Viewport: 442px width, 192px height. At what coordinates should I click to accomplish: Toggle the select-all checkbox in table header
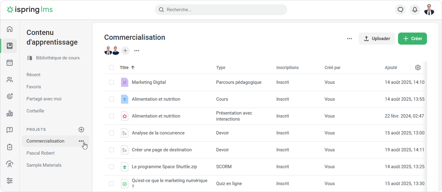click(111, 68)
